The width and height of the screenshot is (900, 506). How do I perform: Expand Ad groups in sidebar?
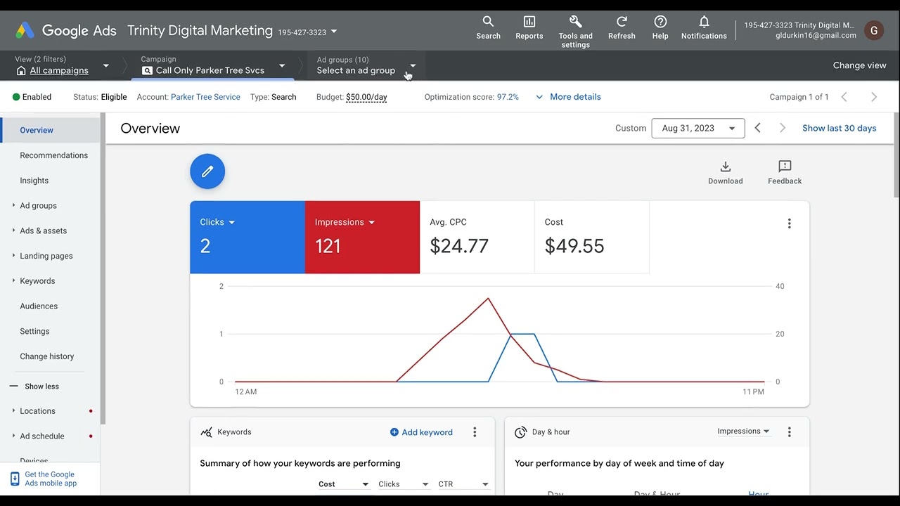coord(13,205)
